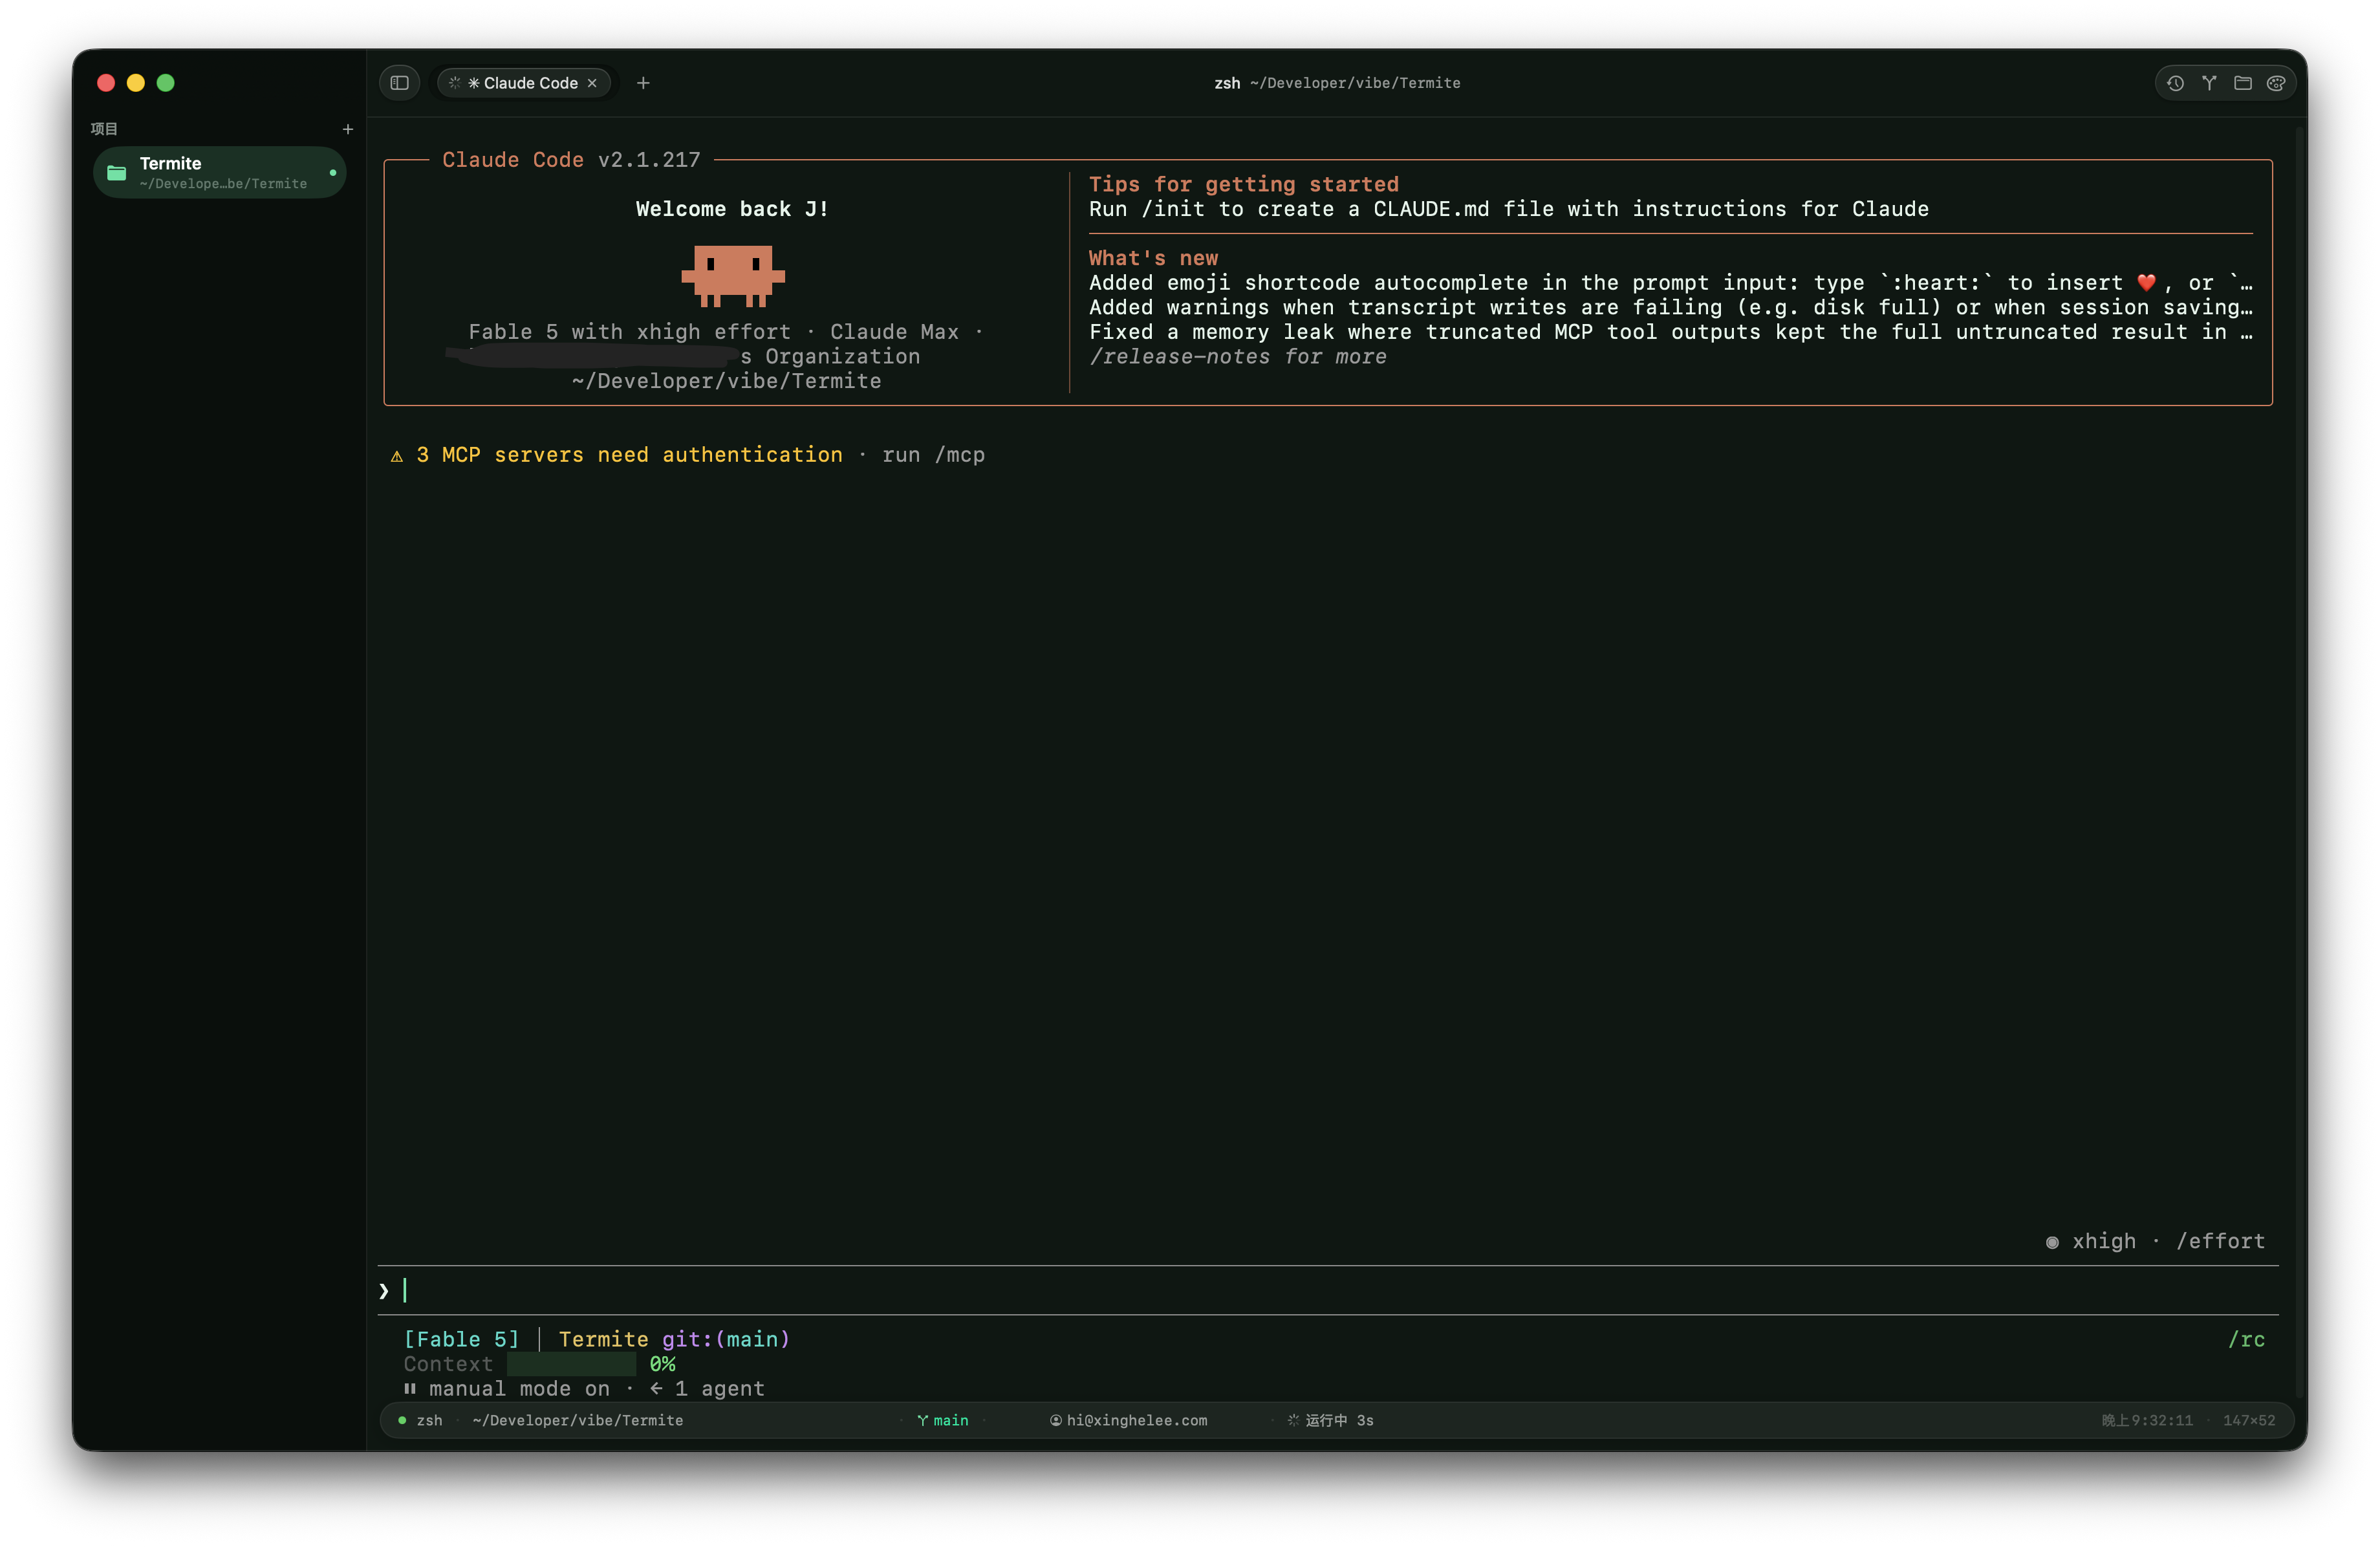Close the Claude Code tab

592,83
